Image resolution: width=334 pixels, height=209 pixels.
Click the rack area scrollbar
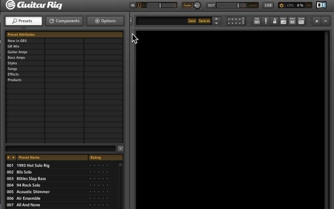pyautogui.click(x=327, y=120)
